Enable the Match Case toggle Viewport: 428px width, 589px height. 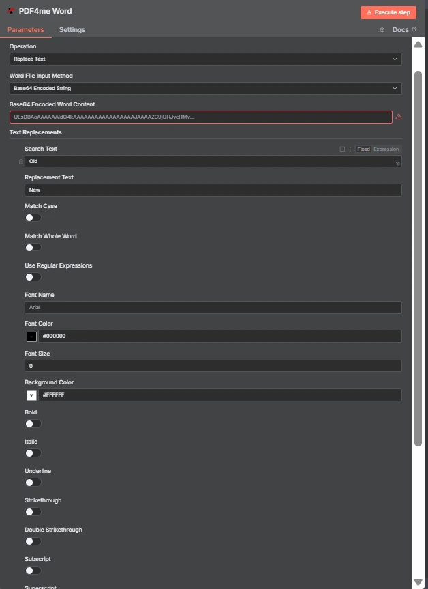pyautogui.click(x=33, y=218)
